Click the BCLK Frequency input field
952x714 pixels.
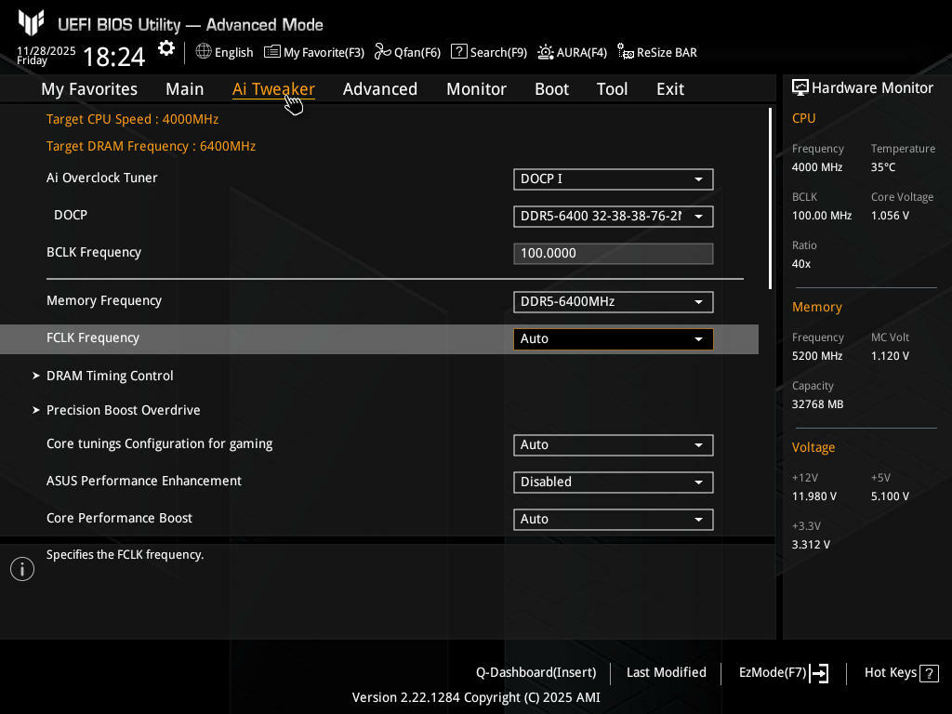(613, 254)
